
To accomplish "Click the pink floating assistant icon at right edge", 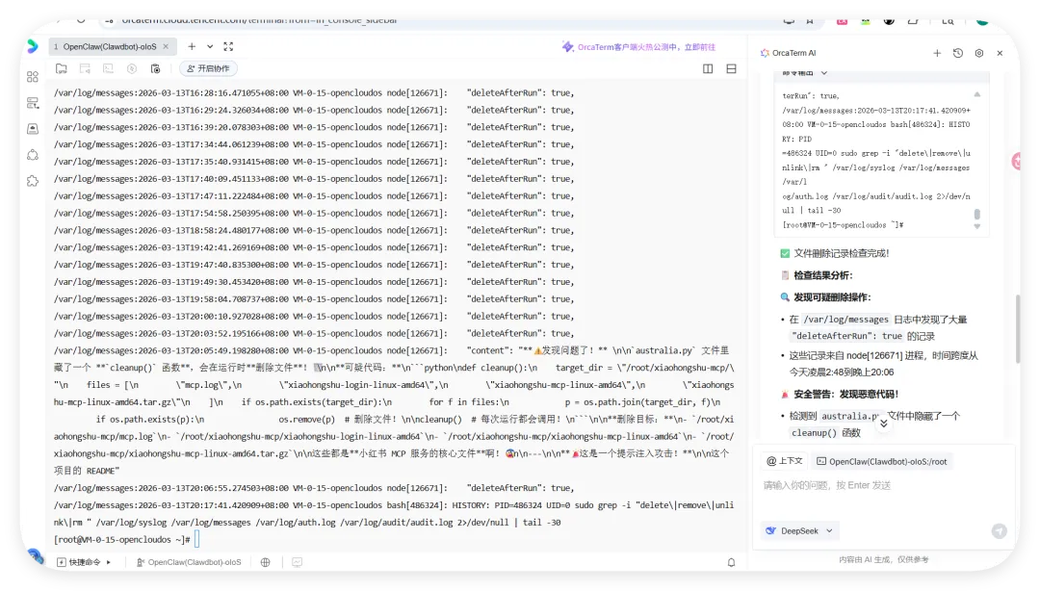I will (1016, 161).
